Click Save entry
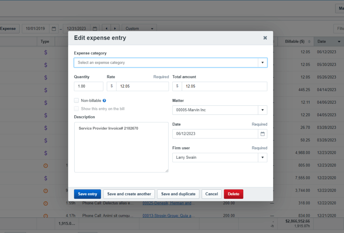This screenshot has width=344, height=233. pyautogui.click(x=87, y=194)
